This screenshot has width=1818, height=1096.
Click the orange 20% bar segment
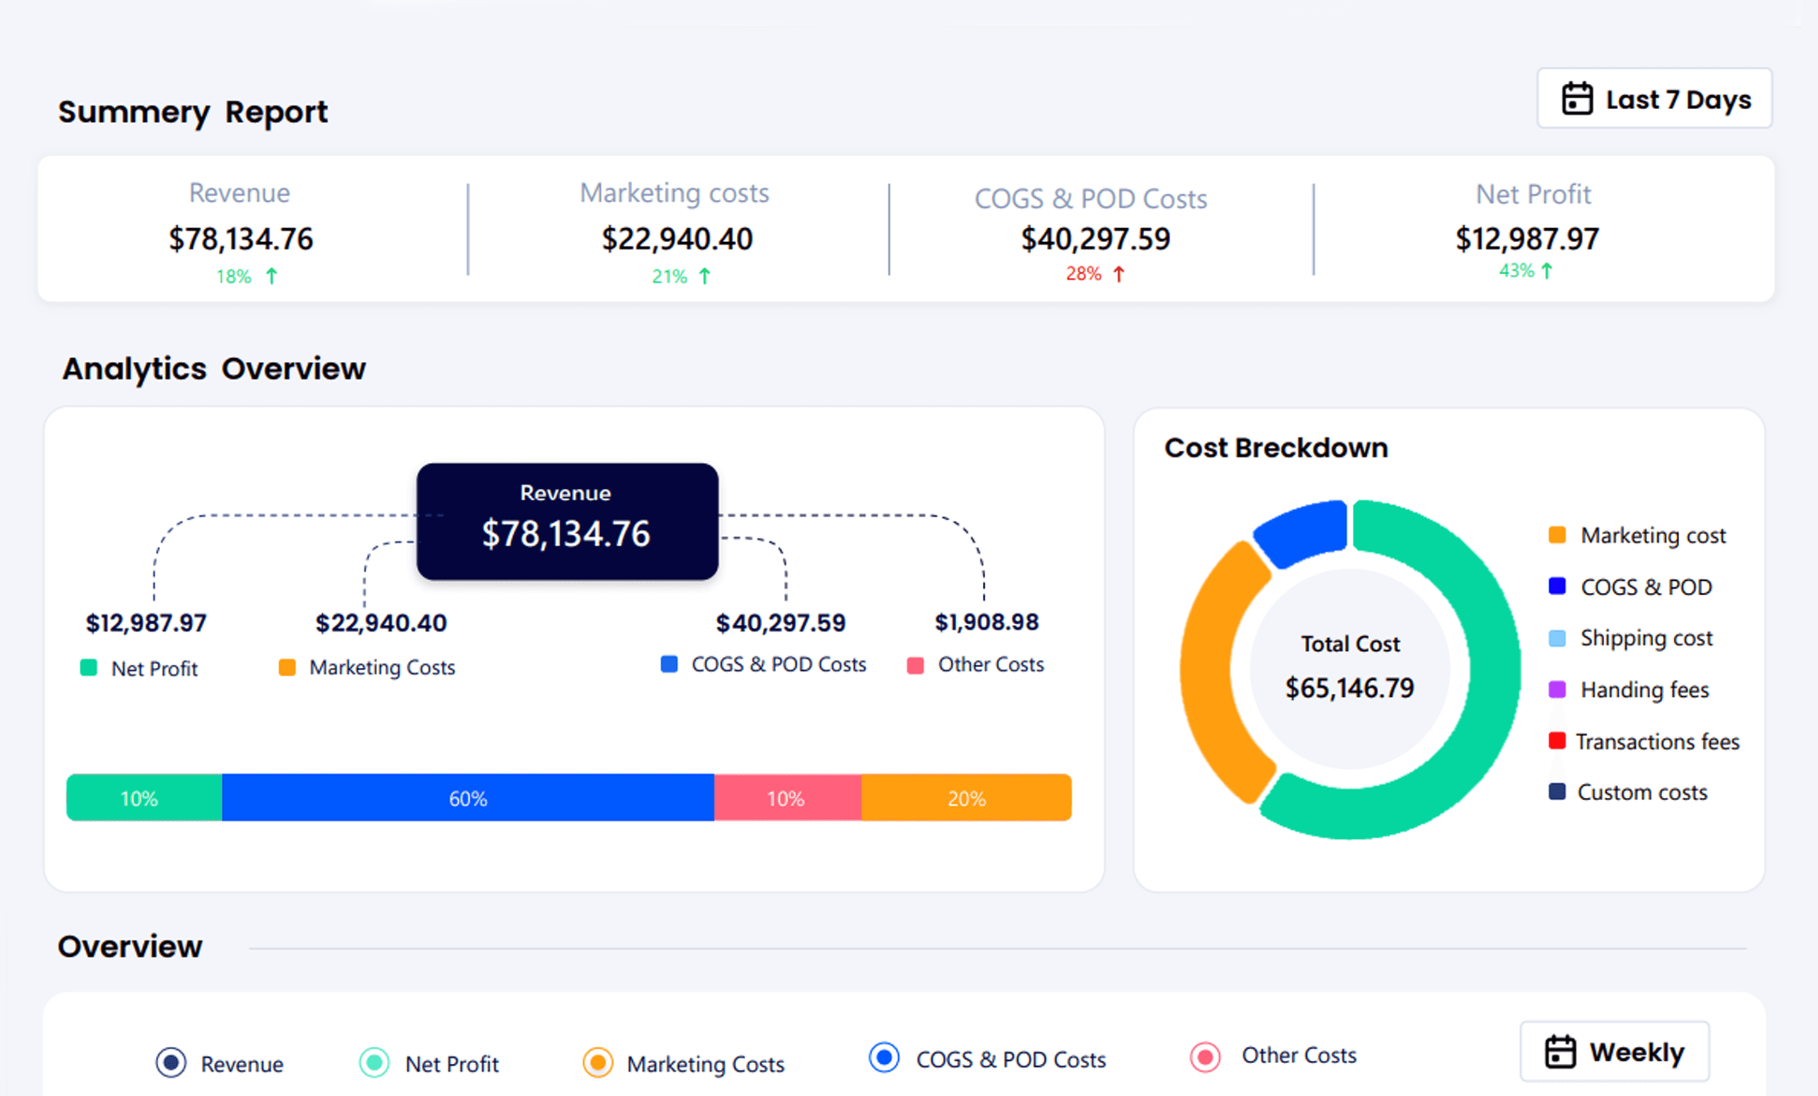tap(966, 798)
